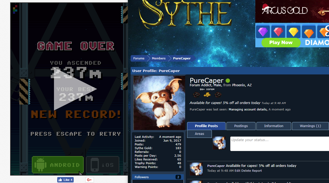Click the Facebook Like button
Image resolution: width=329 pixels, height=183 pixels.
tap(65, 180)
